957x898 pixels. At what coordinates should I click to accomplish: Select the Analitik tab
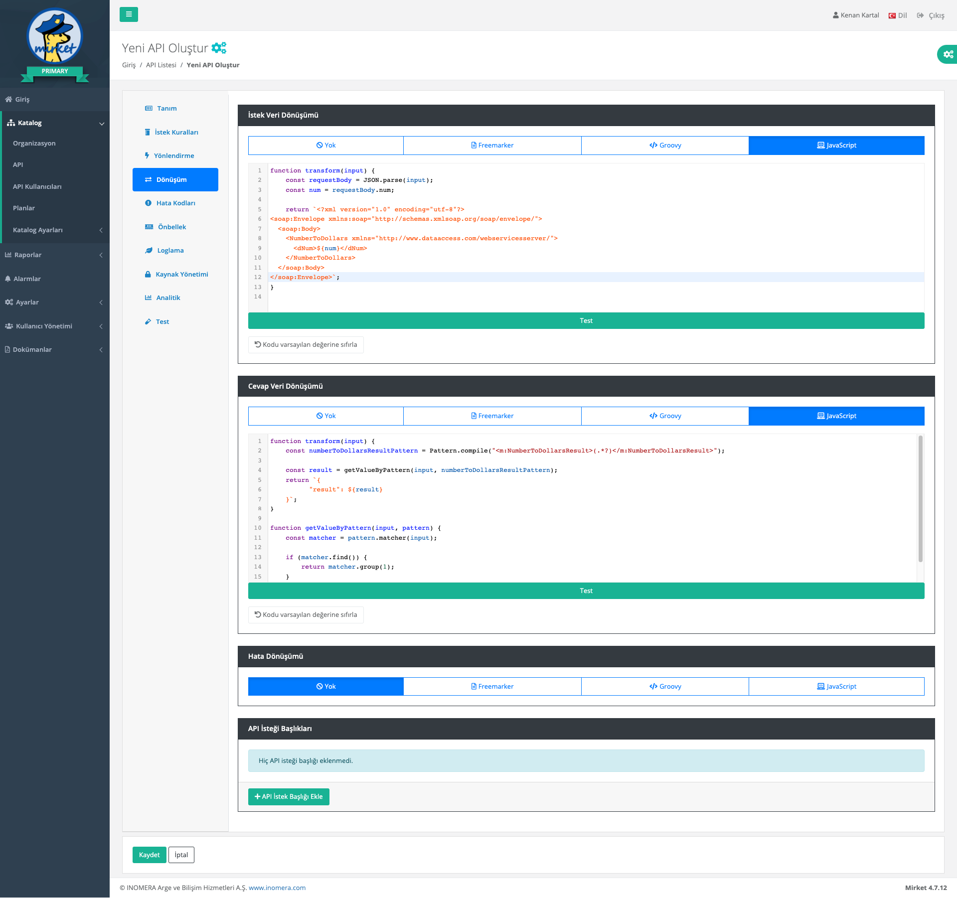(175, 298)
